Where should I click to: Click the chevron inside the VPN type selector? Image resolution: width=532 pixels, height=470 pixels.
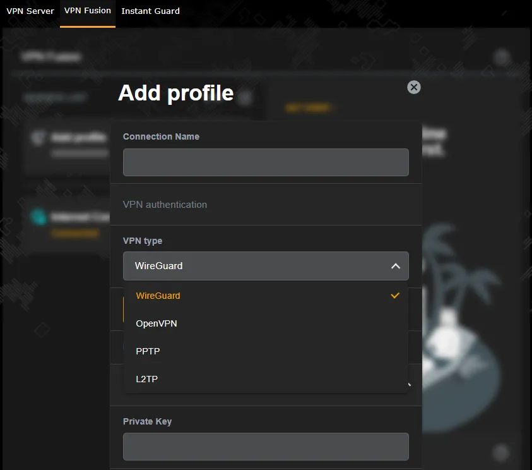click(396, 266)
